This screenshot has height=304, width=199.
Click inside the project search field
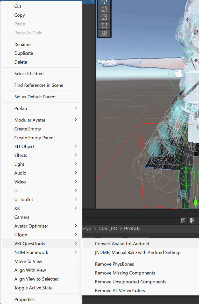[x=130, y=220]
